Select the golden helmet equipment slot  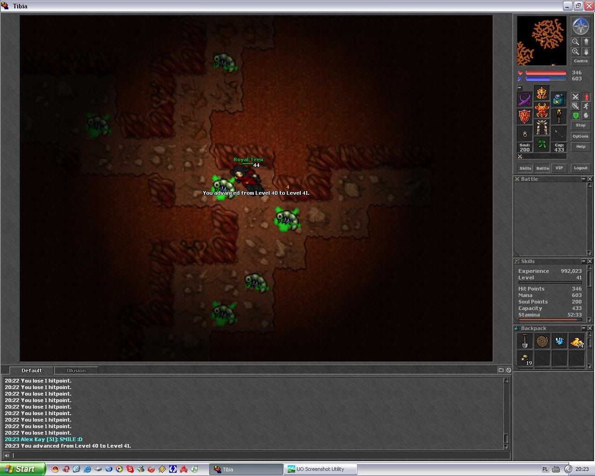(x=542, y=93)
